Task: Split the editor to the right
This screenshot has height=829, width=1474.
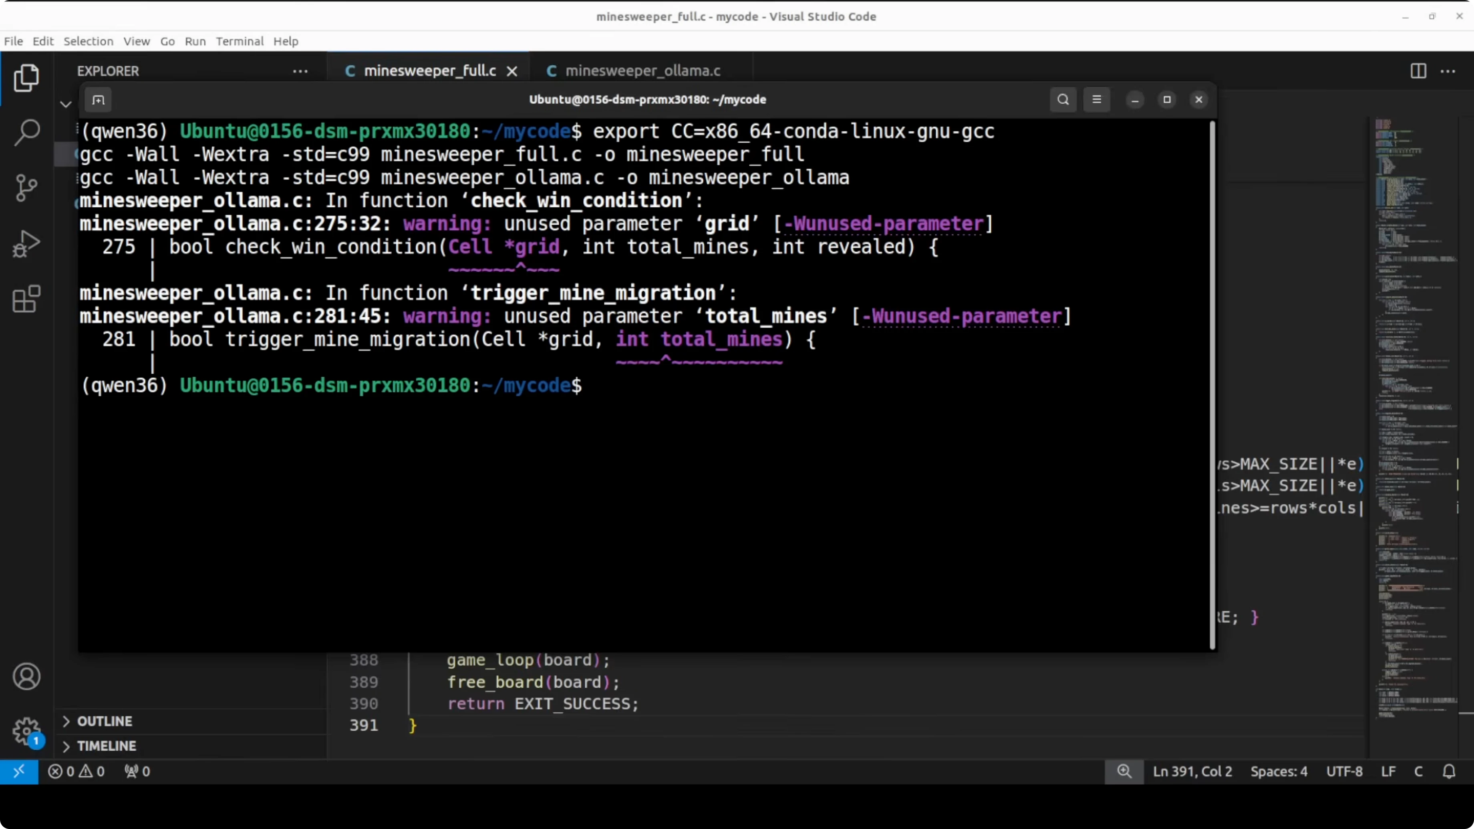Action: [x=1418, y=71]
